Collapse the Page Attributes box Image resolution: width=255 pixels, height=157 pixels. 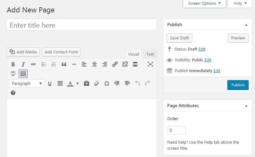pos(246,106)
